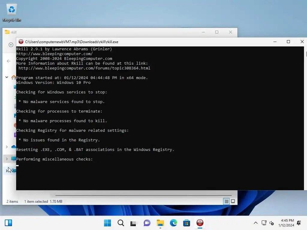Click the console vertical scrollbar thumb

tap(306, 54)
